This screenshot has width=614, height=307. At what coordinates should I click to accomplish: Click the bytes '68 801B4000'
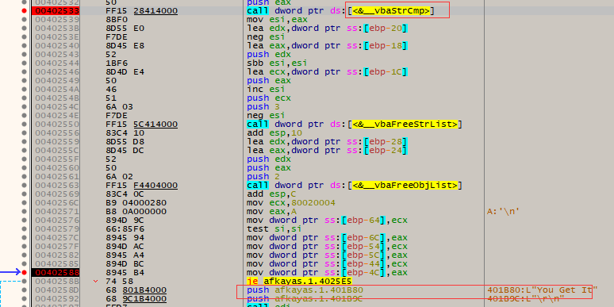(x=136, y=290)
